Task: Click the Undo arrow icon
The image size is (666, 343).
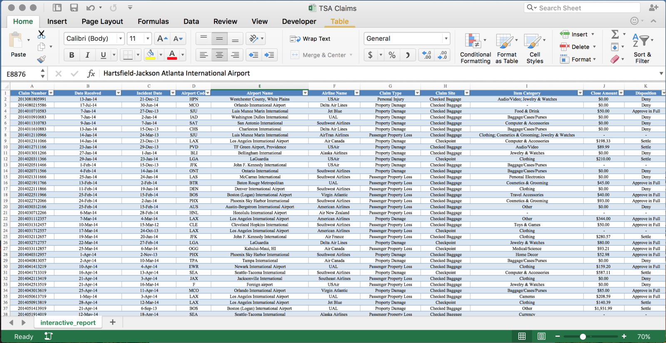Action: coord(90,8)
